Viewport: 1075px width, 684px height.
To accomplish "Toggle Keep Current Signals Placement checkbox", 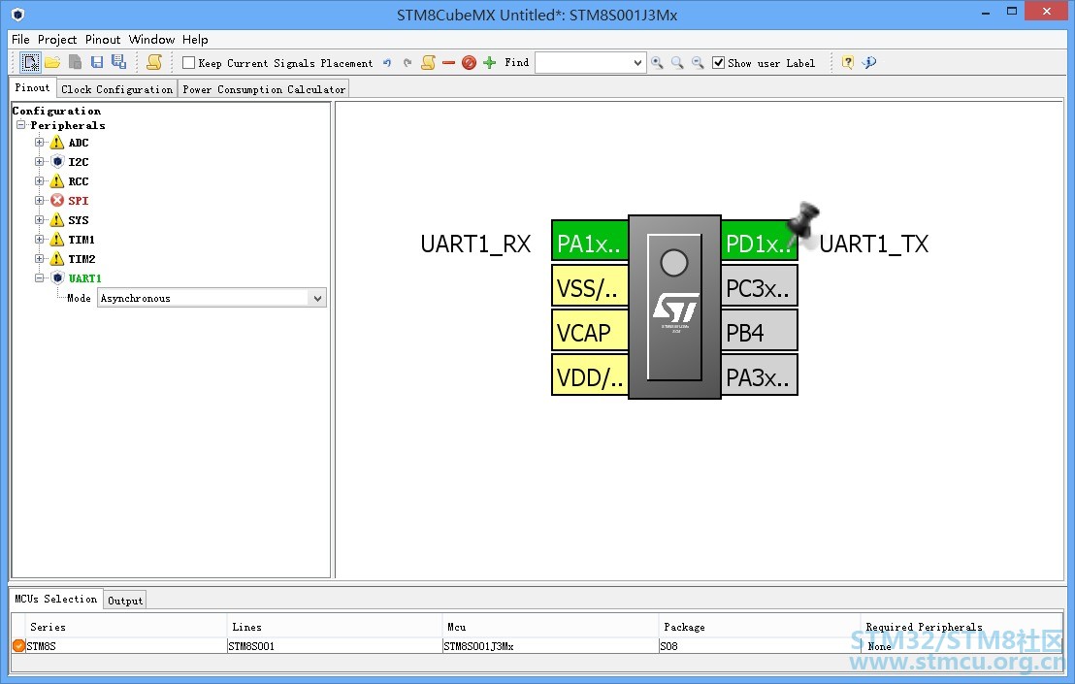I will pyautogui.click(x=188, y=63).
